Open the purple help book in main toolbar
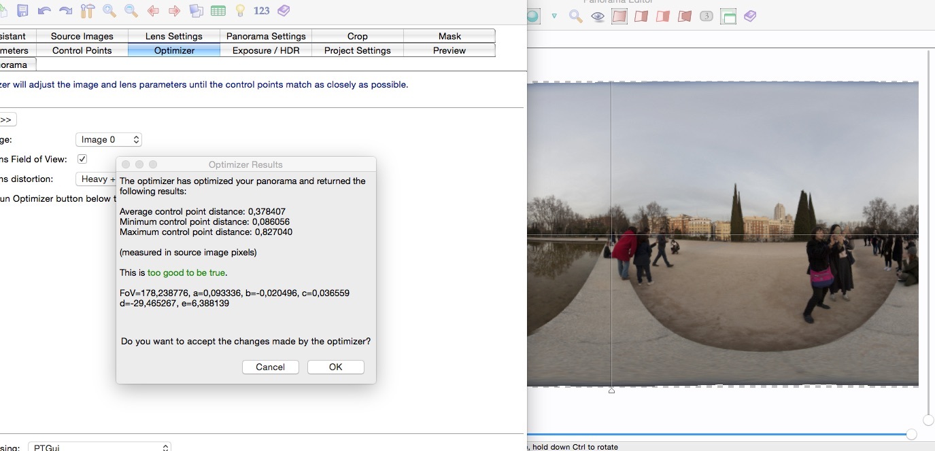 pyautogui.click(x=284, y=10)
